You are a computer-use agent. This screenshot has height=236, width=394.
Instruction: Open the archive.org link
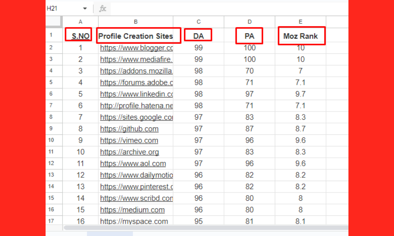(130, 152)
